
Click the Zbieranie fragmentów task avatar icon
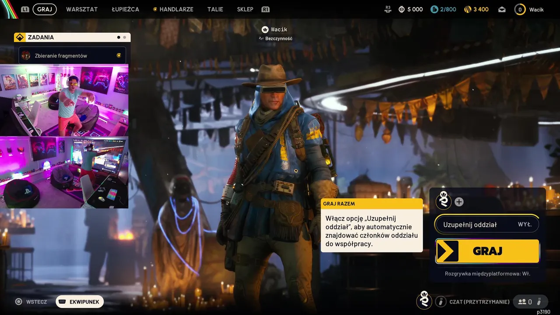click(26, 56)
